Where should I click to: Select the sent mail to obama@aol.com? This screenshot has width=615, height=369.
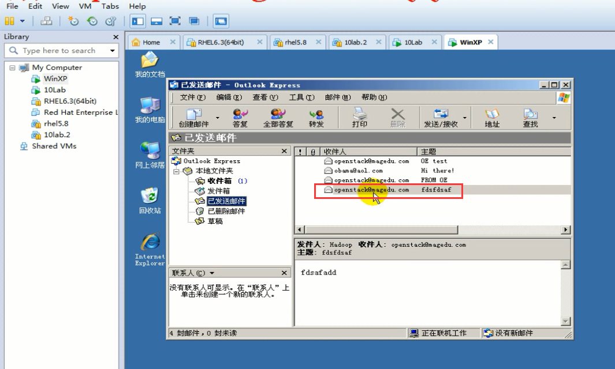(x=433, y=171)
